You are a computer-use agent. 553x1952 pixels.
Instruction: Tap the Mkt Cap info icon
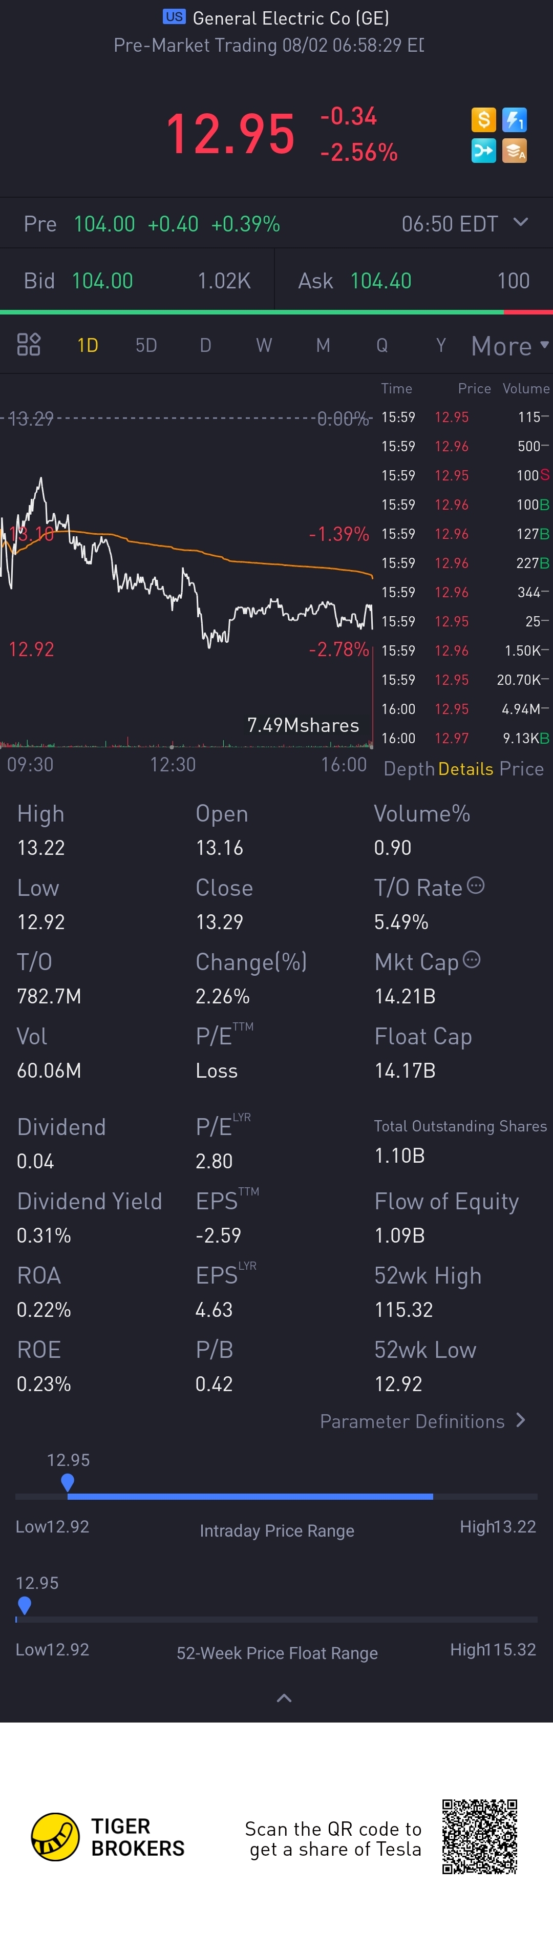coord(471,959)
